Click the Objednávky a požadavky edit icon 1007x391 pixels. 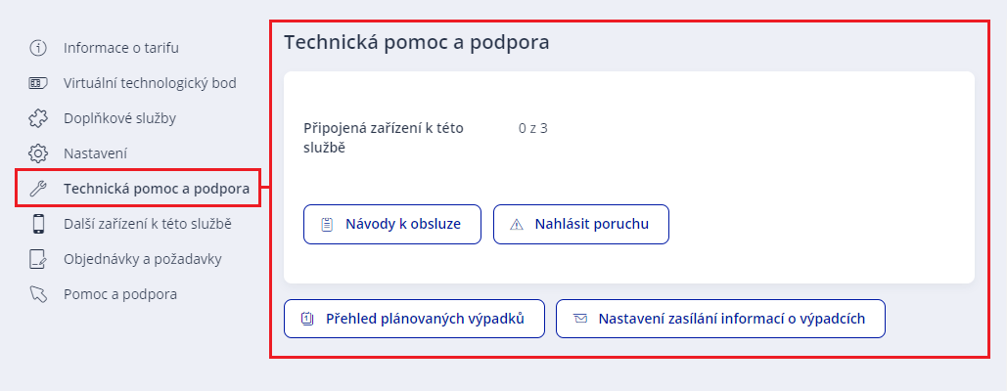[38, 259]
